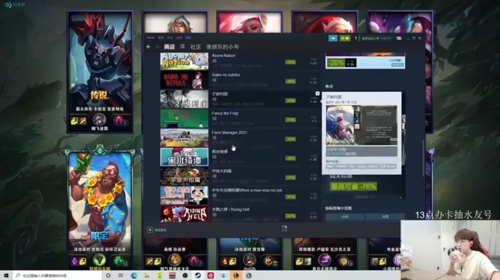Image resolution: width=500 pixels, height=280 pixels.
Task: Open Steam help question mark icon
Action: point(356,39)
